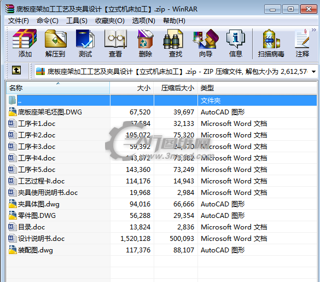Sort by the 大小 column header
This screenshot has height=282, width=320.
[132, 88]
